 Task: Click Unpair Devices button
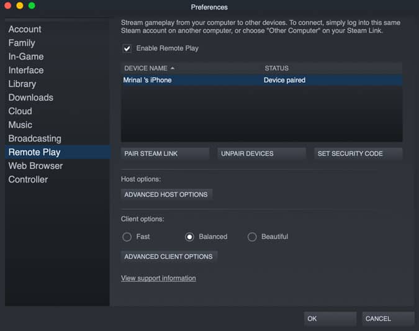pos(261,154)
